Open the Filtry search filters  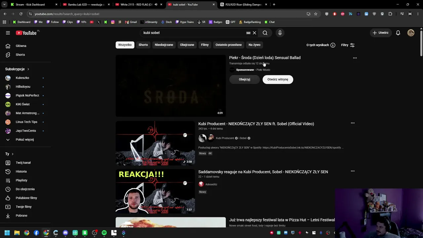(348, 45)
